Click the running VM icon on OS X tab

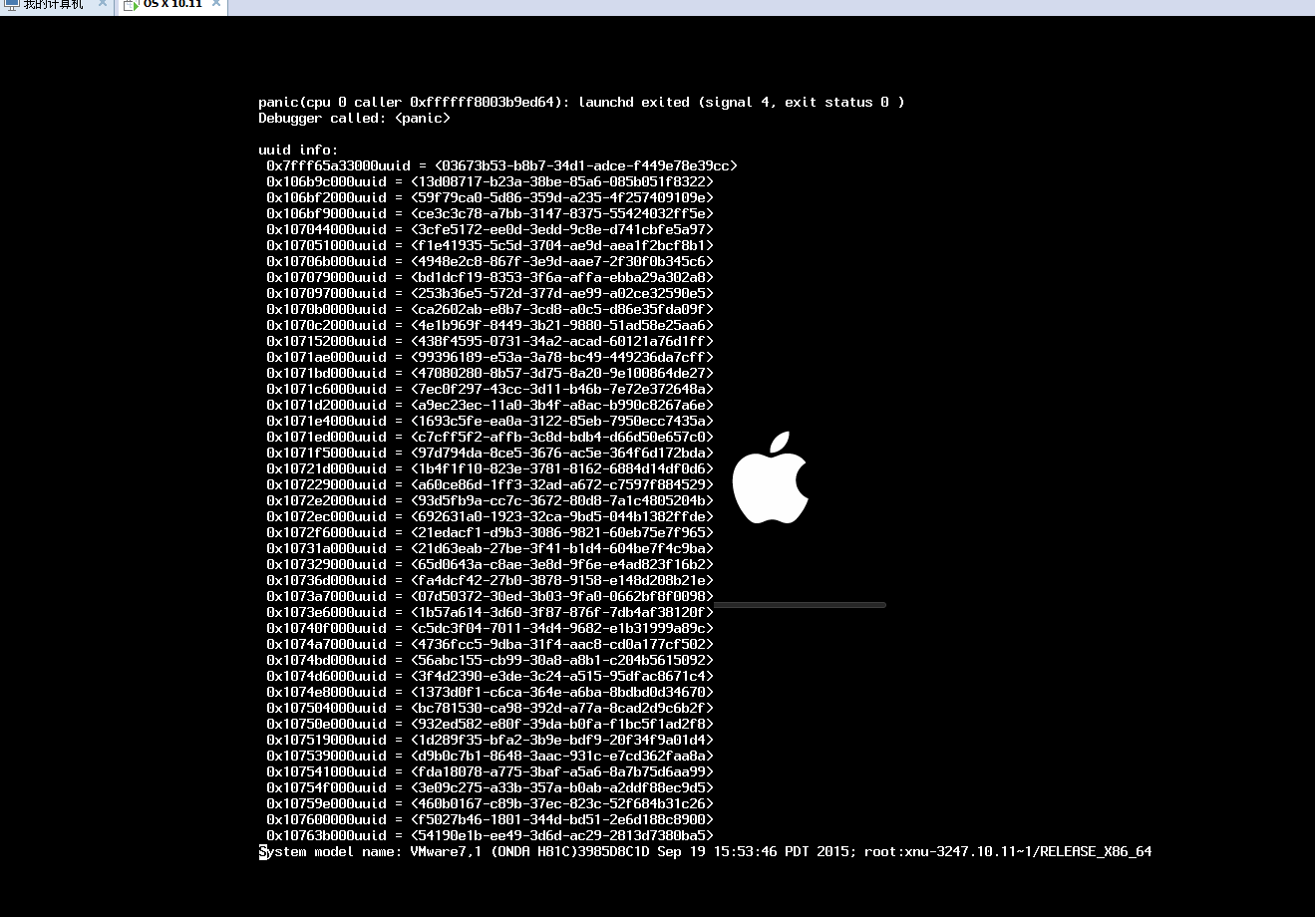(131, 6)
